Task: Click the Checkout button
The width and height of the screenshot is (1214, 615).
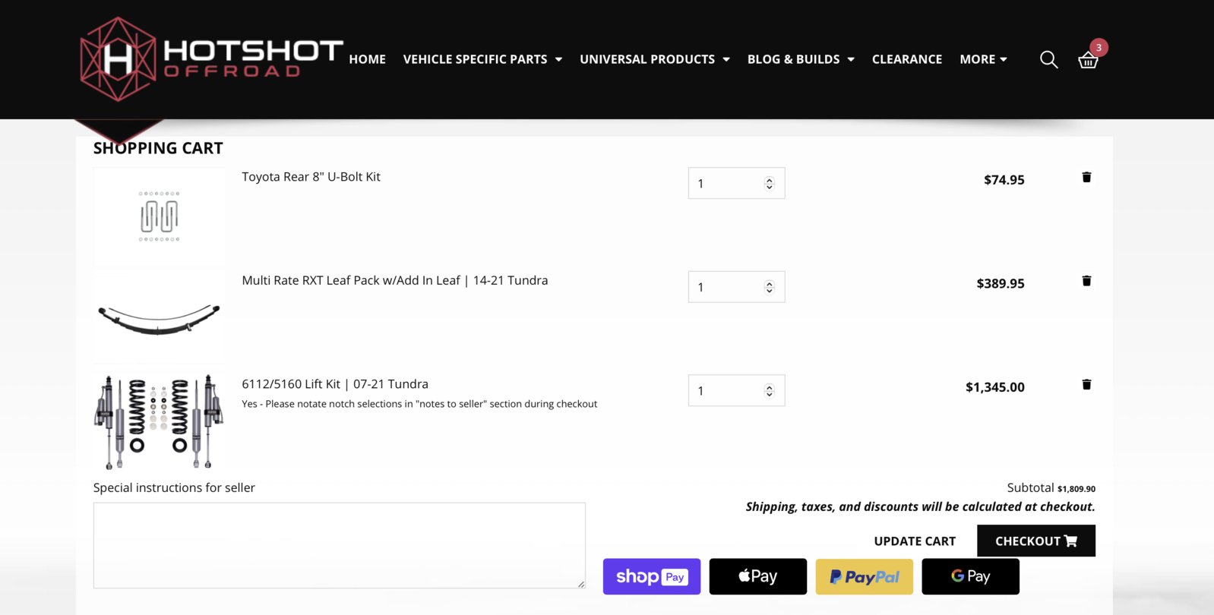Action: tap(1036, 541)
